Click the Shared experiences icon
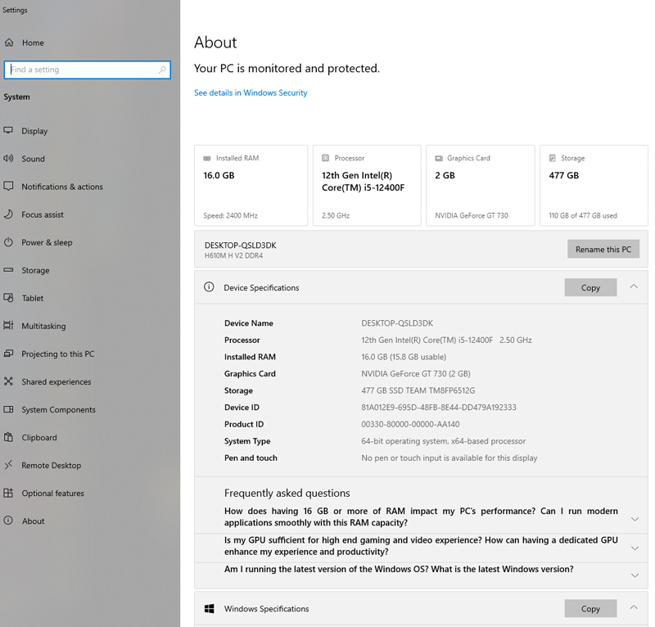Image resolution: width=655 pixels, height=627 pixels. click(8, 381)
